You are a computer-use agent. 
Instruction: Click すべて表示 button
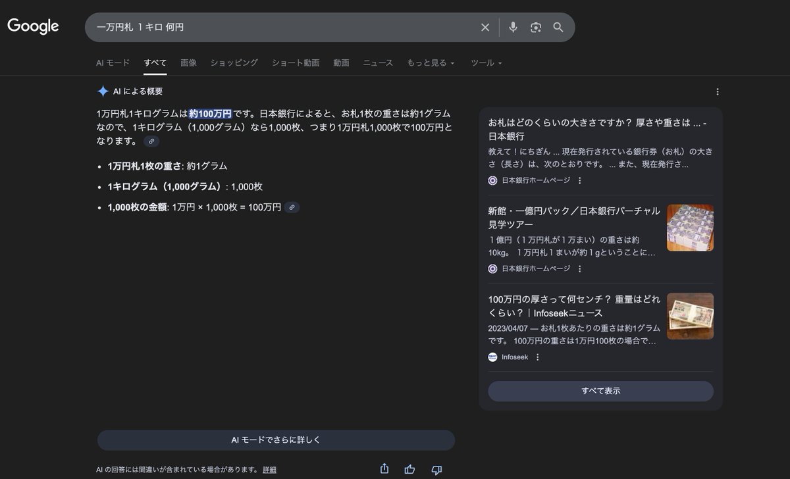click(600, 391)
